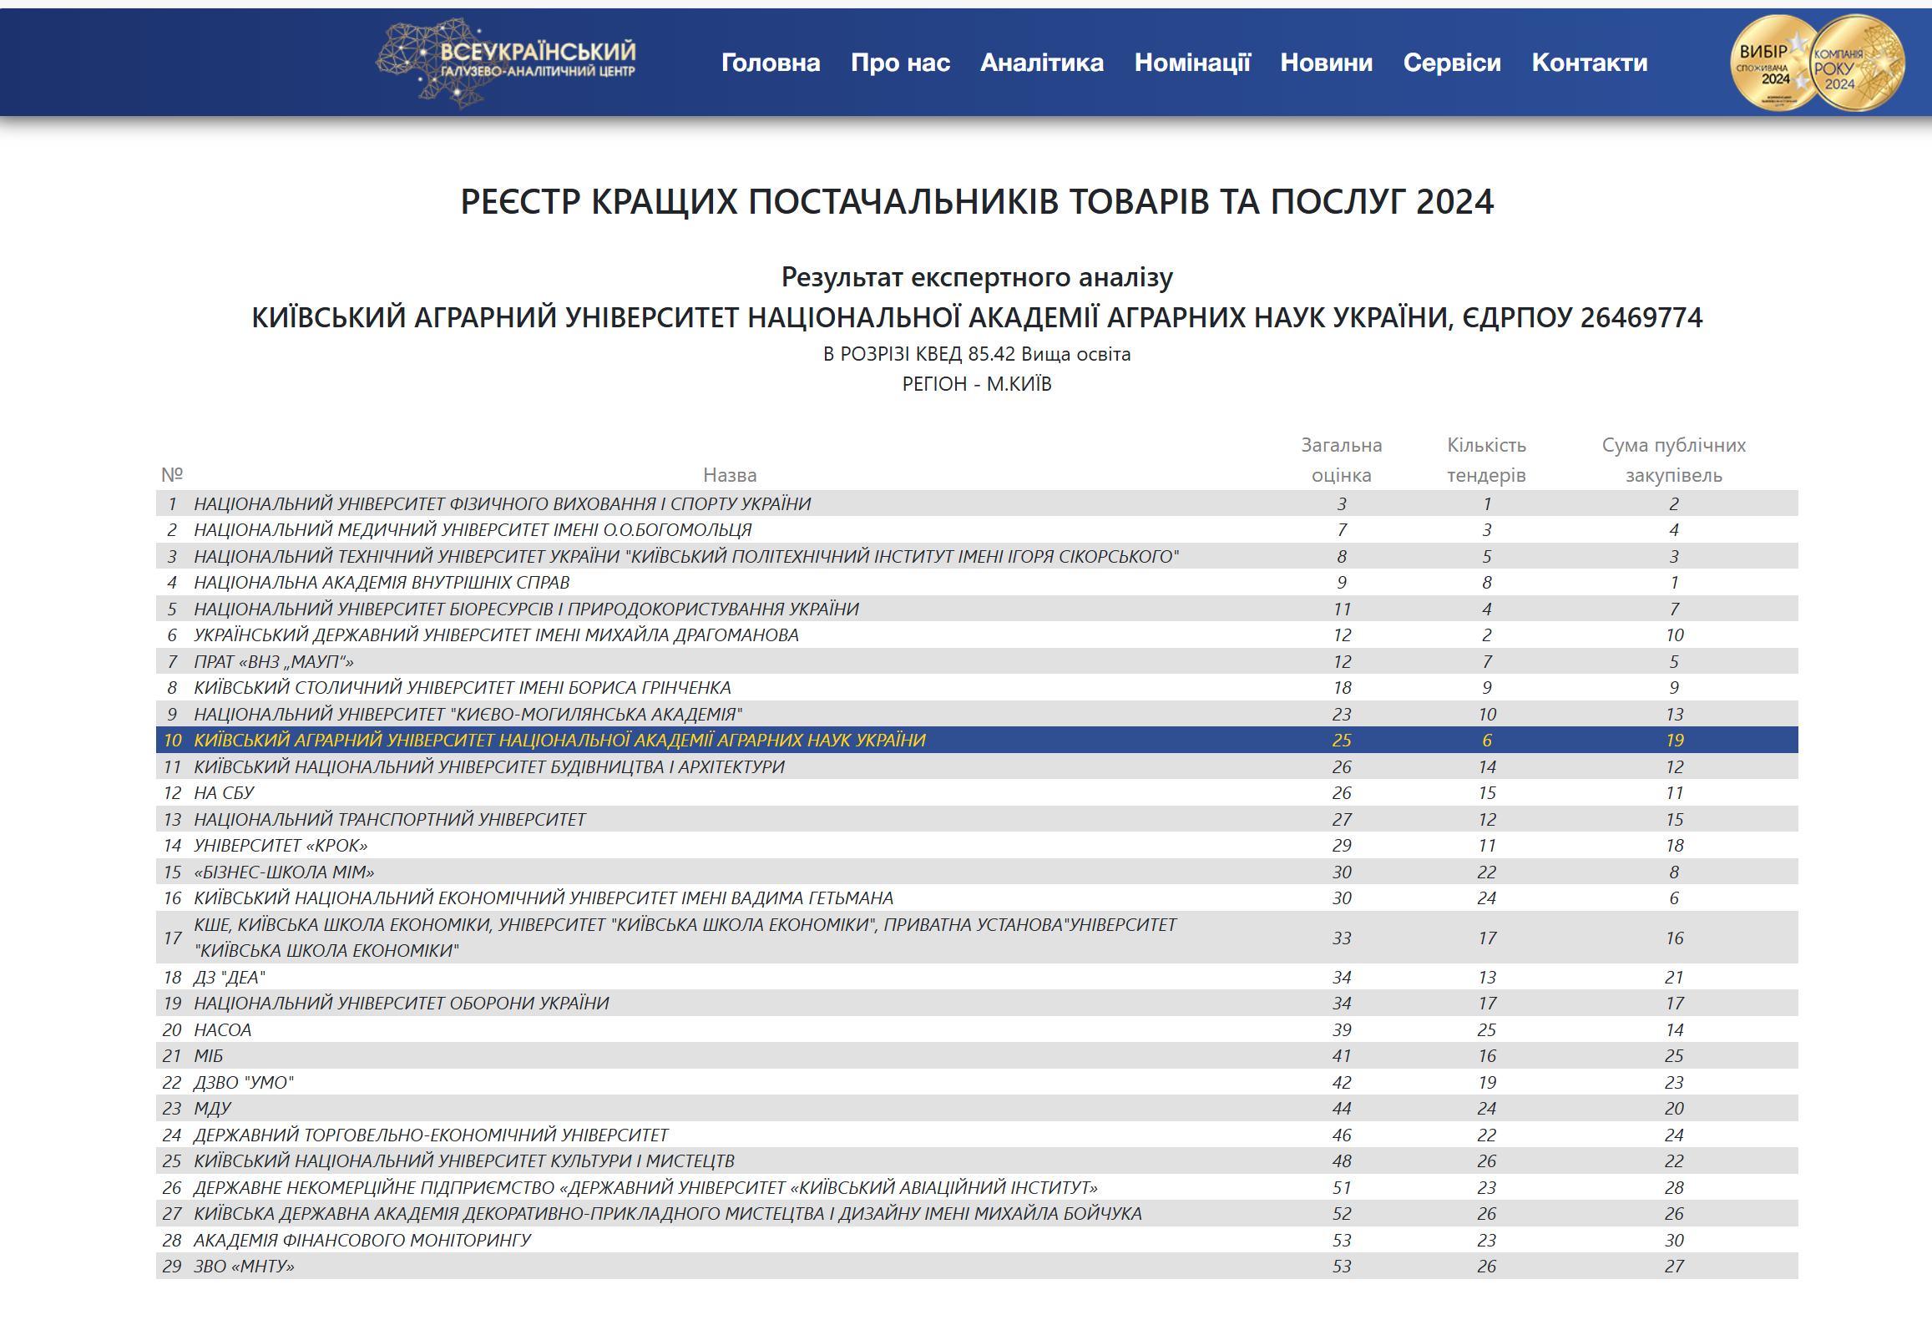
Task: Select row Академія фінансового моніторингу
Action: point(977,1240)
